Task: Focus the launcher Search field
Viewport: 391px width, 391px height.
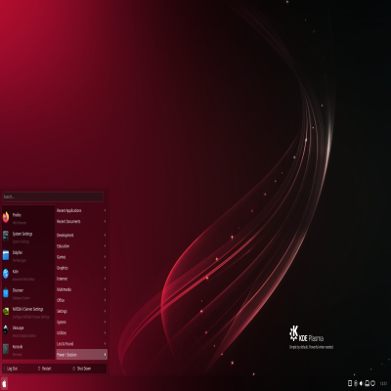Action: click(53, 196)
